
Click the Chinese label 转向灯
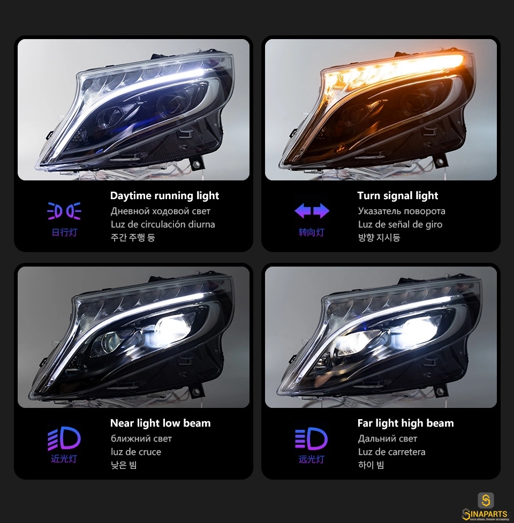pyautogui.click(x=312, y=232)
